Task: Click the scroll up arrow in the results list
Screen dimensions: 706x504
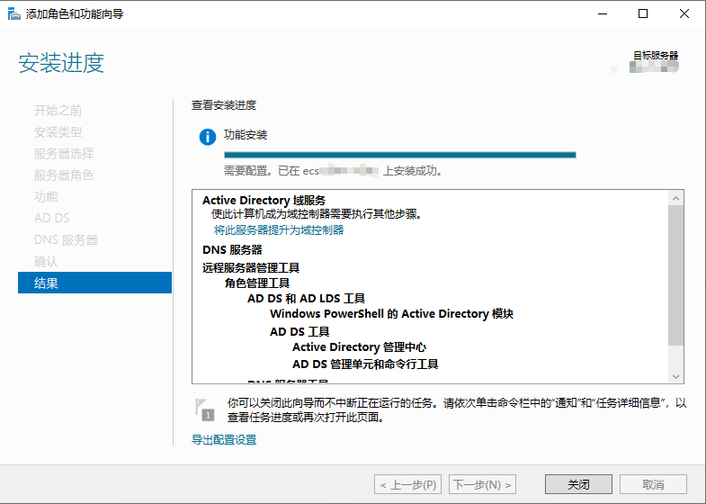Action: click(675, 198)
